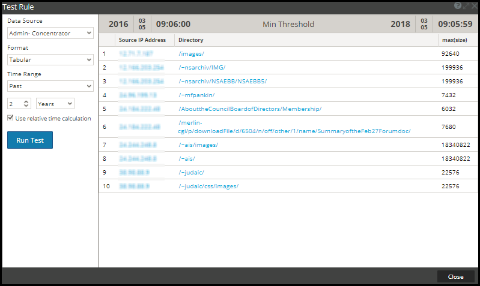Open the /~judaic/css/images/ directory link
The image size is (480, 286).
pos(208,186)
